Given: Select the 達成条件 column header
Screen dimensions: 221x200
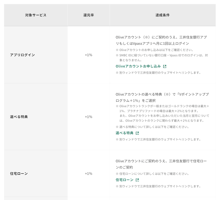Looking at the screenshot, I should point(163,15).
